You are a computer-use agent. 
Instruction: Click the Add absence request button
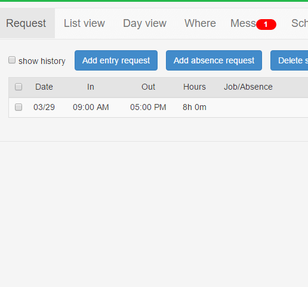pos(214,60)
